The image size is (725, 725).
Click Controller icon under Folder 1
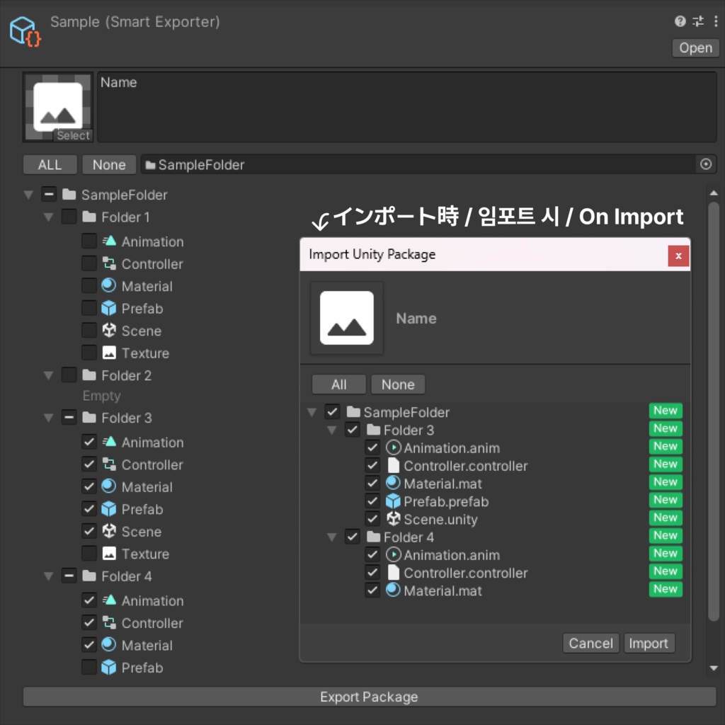tap(109, 263)
